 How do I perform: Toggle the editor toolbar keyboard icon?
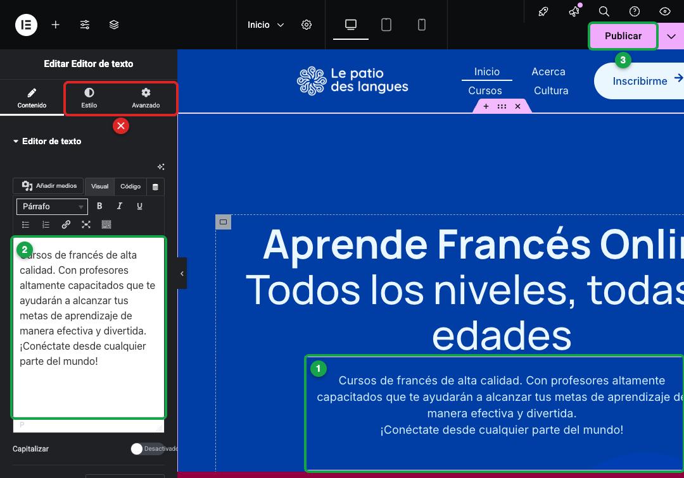[x=106, y=224]
